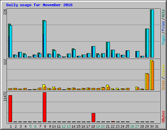
Task: Click day 23 on the x-axis
Action: [117, 126]
